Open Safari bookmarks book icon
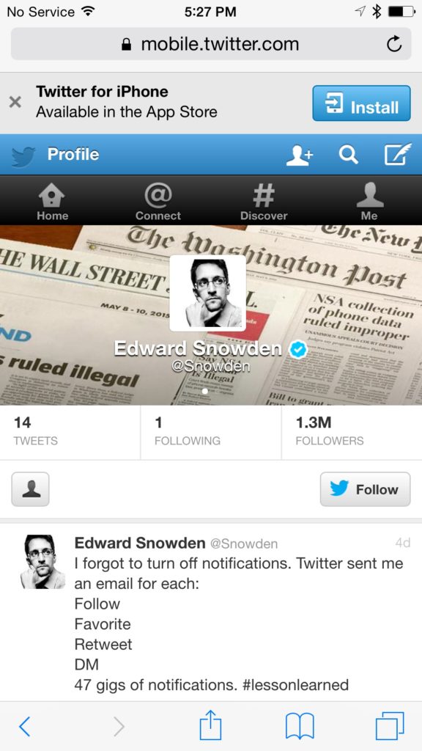Screen dimensions: 422x751 [300, 726]
